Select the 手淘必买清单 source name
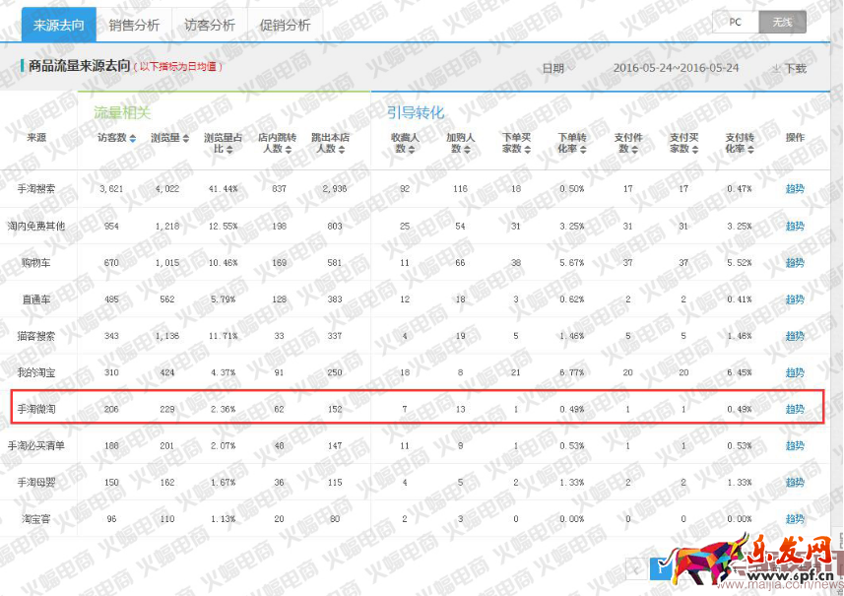The height and width of the screenshot is (596, 844). [36, 446]
